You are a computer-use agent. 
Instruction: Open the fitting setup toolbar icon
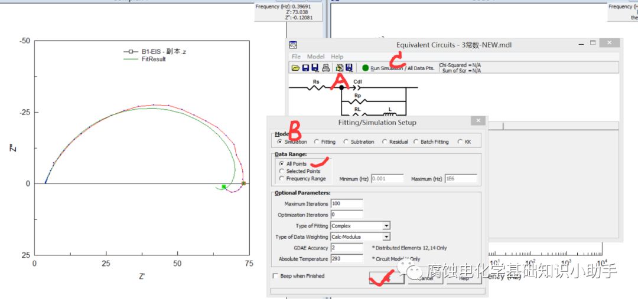coord(339,68)
